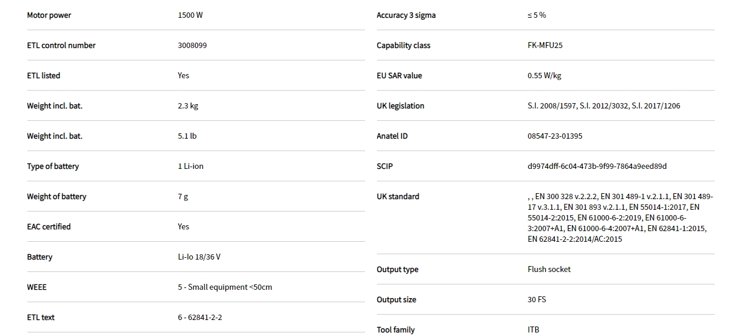754x336 pixels.
Task: Click the Anatel ID 08547-23-01395 value
Action: 554,136
